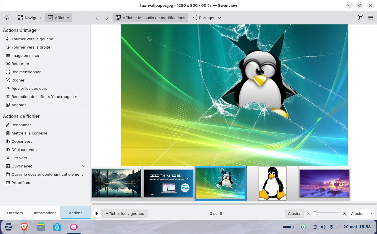Select the Actions tab
The width and height of the screenshot is (377, 234).
pyautogui.click(x=76, y=213)
